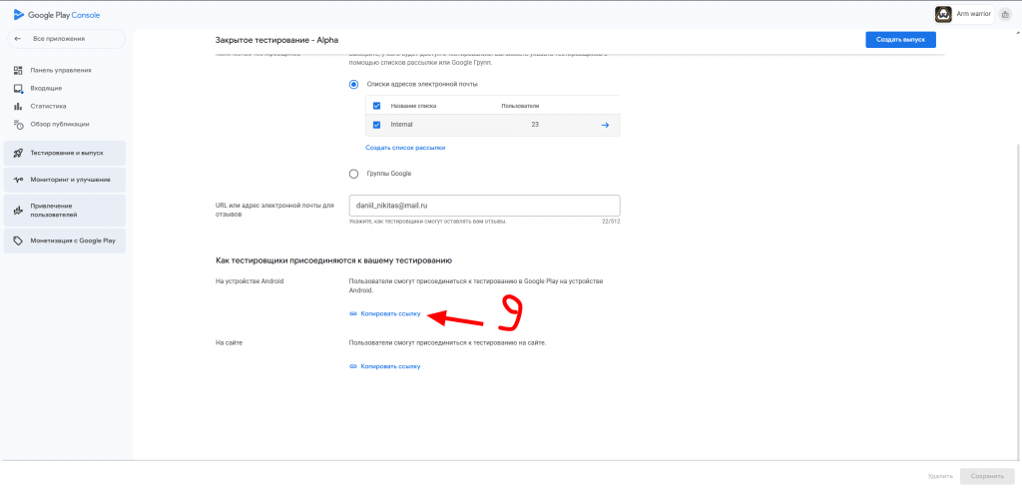Select Группы Google radio option

pyautogui.click(x=354, y=174)
